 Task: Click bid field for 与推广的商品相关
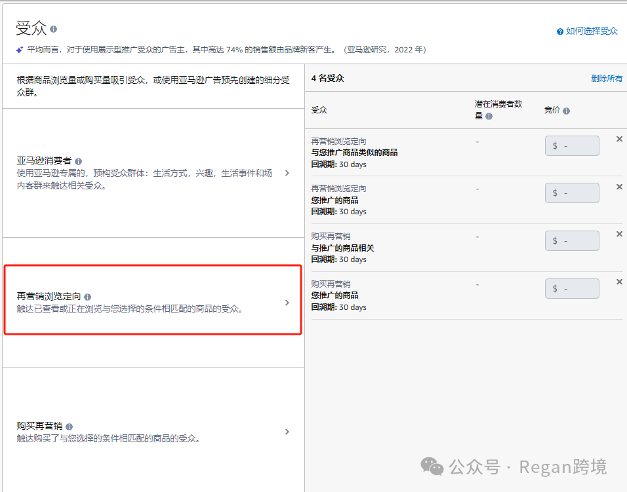[572, 241]
